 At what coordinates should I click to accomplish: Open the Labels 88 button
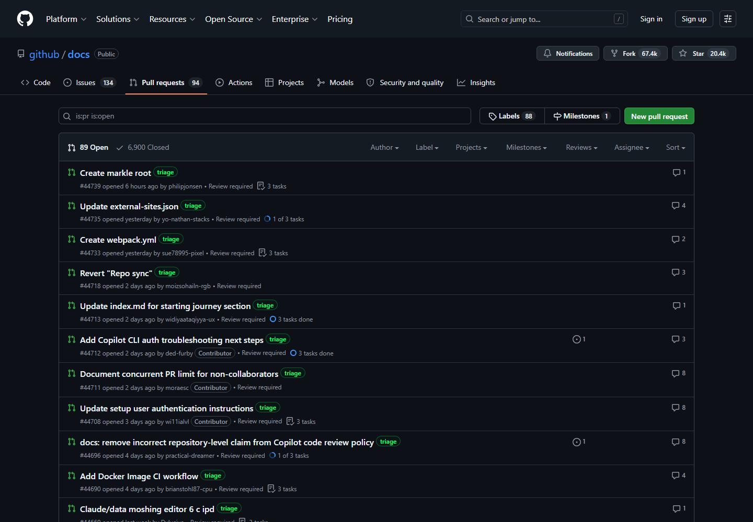click(x=512, y=116)
